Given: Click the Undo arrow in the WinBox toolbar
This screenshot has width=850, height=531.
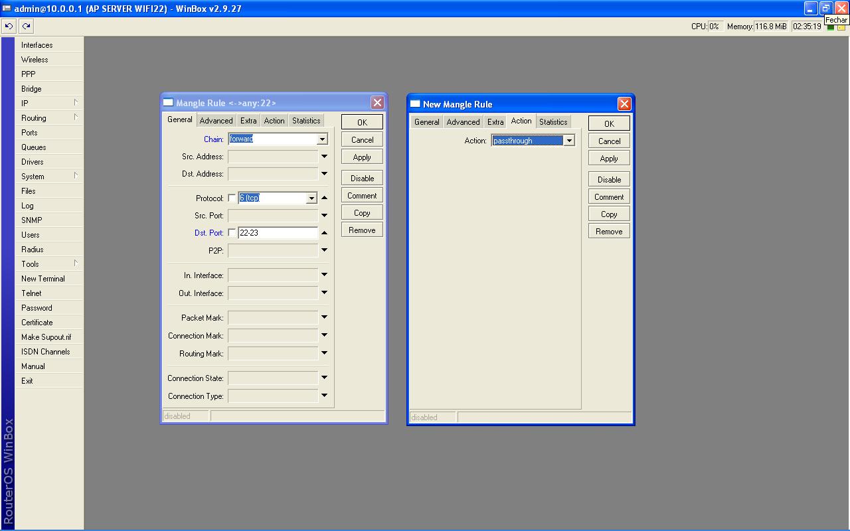Looking at the screenshot, I should point(9,26).
